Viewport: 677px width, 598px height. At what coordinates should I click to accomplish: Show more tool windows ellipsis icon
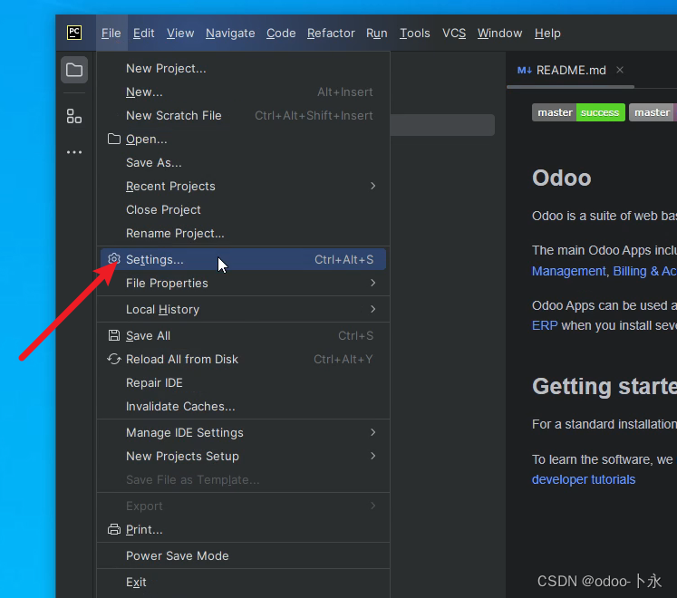[x=74, y=152]
